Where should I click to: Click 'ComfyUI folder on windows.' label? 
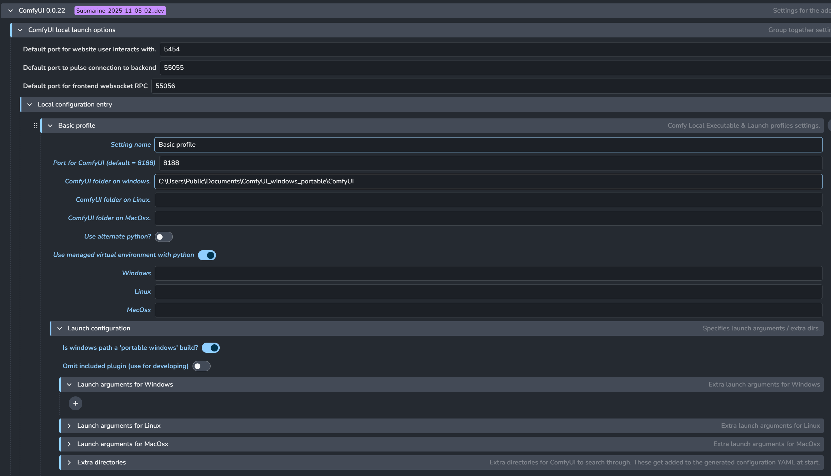point(108,181)
